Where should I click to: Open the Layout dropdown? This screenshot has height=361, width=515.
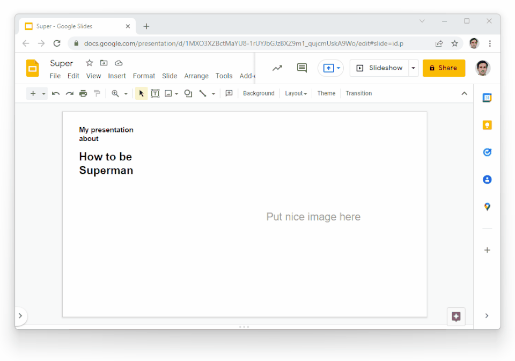296,93
